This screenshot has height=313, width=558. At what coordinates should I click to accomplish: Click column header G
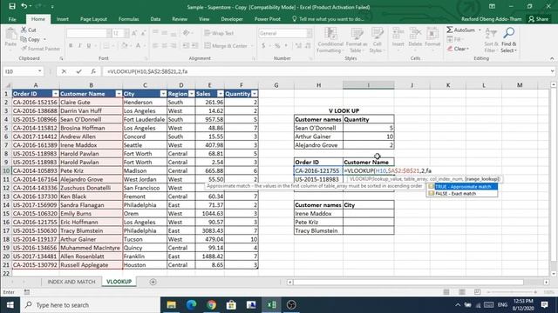point(276,85)
